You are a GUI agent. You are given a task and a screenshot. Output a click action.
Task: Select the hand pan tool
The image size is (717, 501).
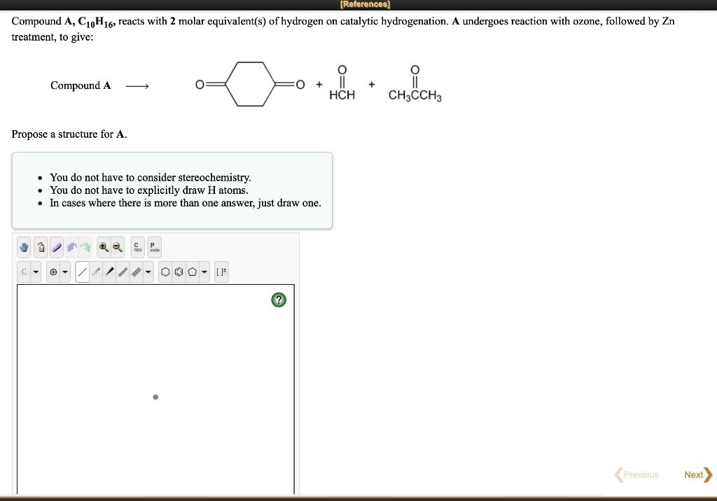pos(23,247)
